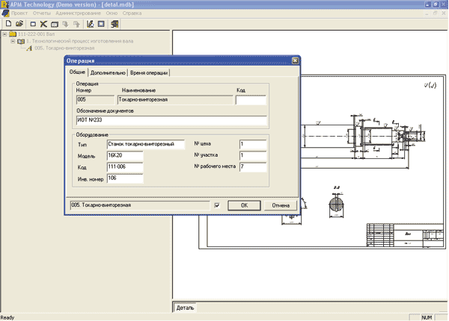
Task: Click the APM app icon in menu bar
Action: [5, 14]
